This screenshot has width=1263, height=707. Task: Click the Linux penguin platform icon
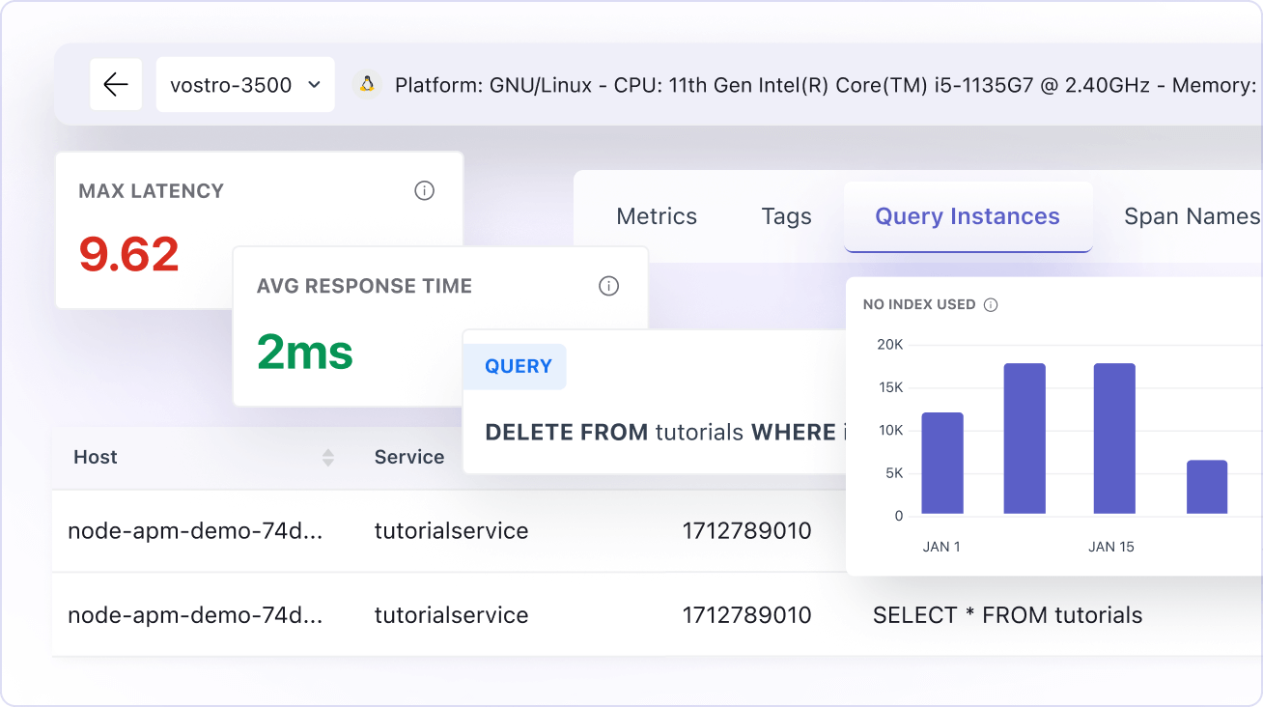(368, 84)
